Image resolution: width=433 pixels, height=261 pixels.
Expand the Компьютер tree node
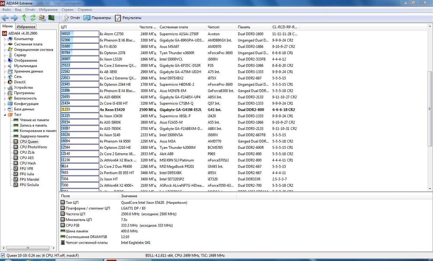(5, 39)
